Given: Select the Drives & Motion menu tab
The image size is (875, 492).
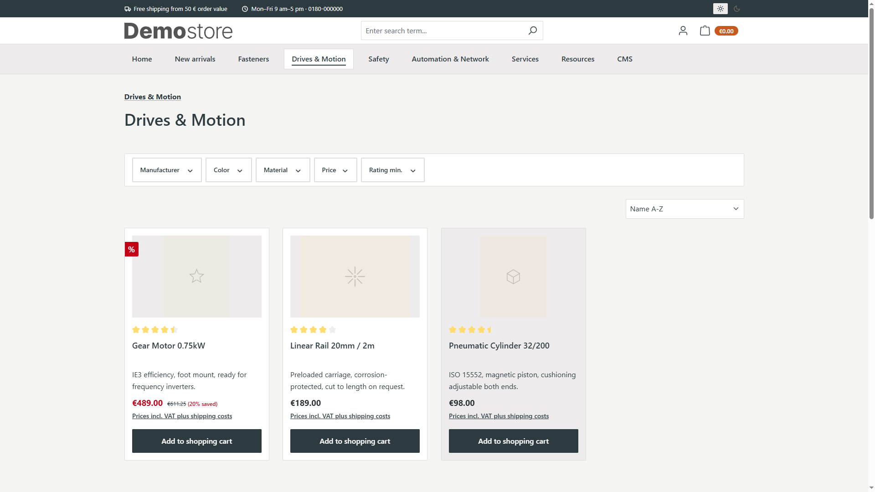Looking at the screenshot, I should coord(319,59).
